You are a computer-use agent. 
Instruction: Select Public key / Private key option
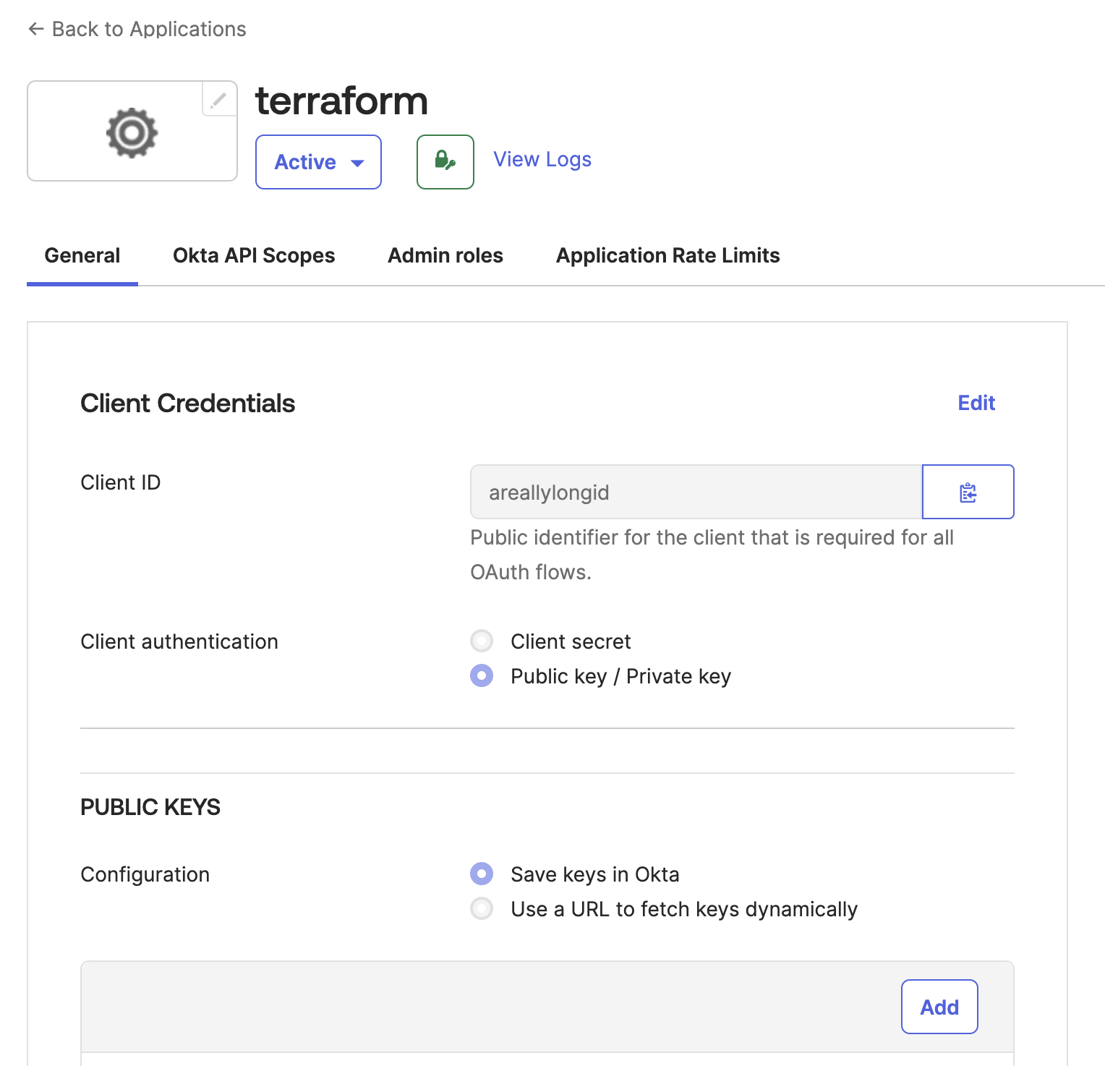(x=482, y=675)
